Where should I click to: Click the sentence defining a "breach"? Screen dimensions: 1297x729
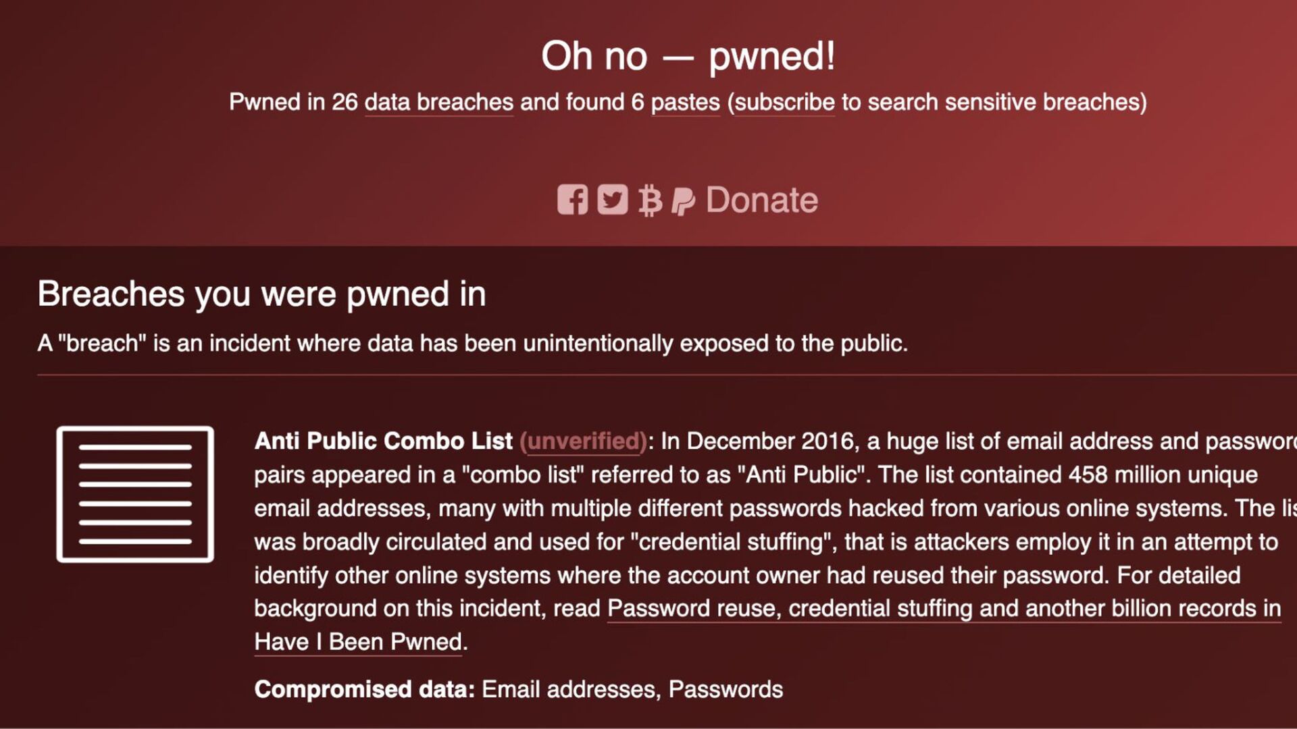point(473,344)
